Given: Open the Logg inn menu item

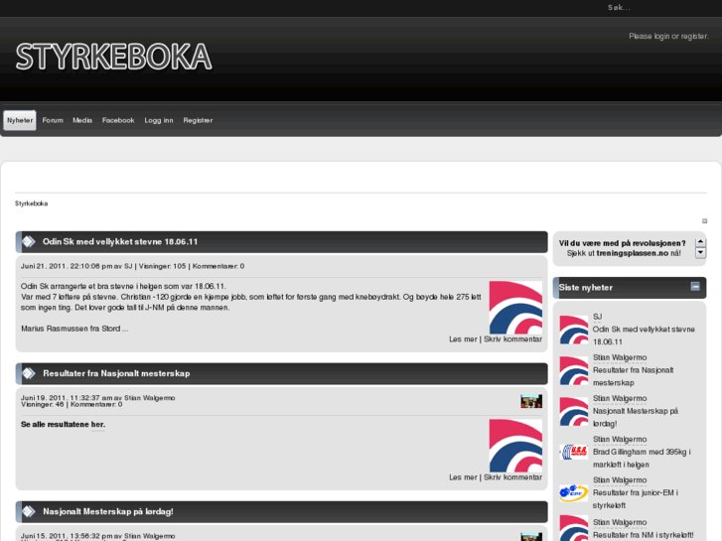Looking at the screenshot, I should [x=159, y=121].
